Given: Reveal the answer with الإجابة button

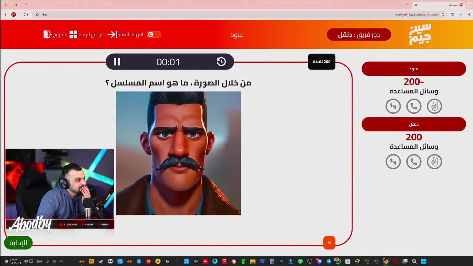Looking at the screenshot, I should click(x=18, y=243).
